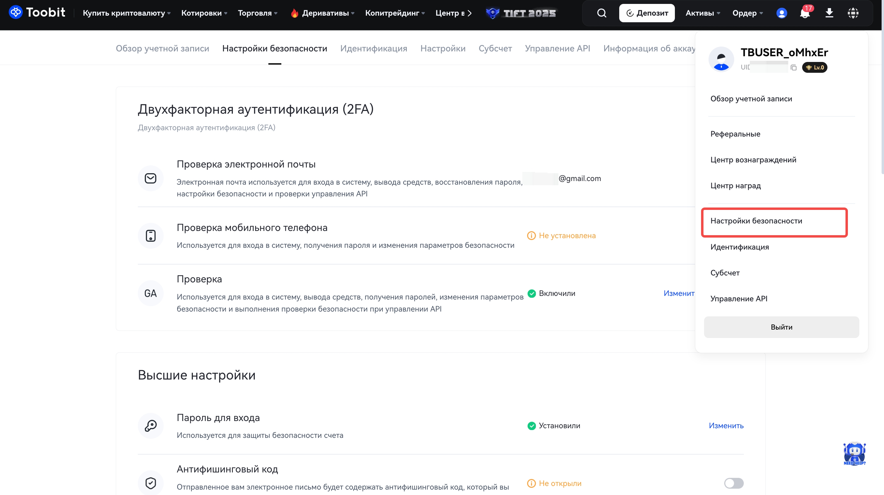Click the Депозит button
This screenshot has width=884, height=495.
point(647,13)
